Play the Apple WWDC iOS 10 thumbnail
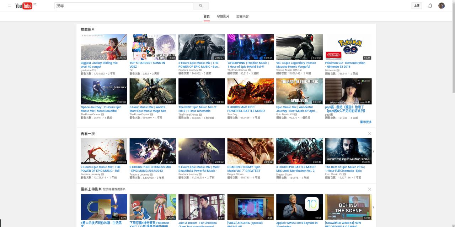 tap(299, 207)
